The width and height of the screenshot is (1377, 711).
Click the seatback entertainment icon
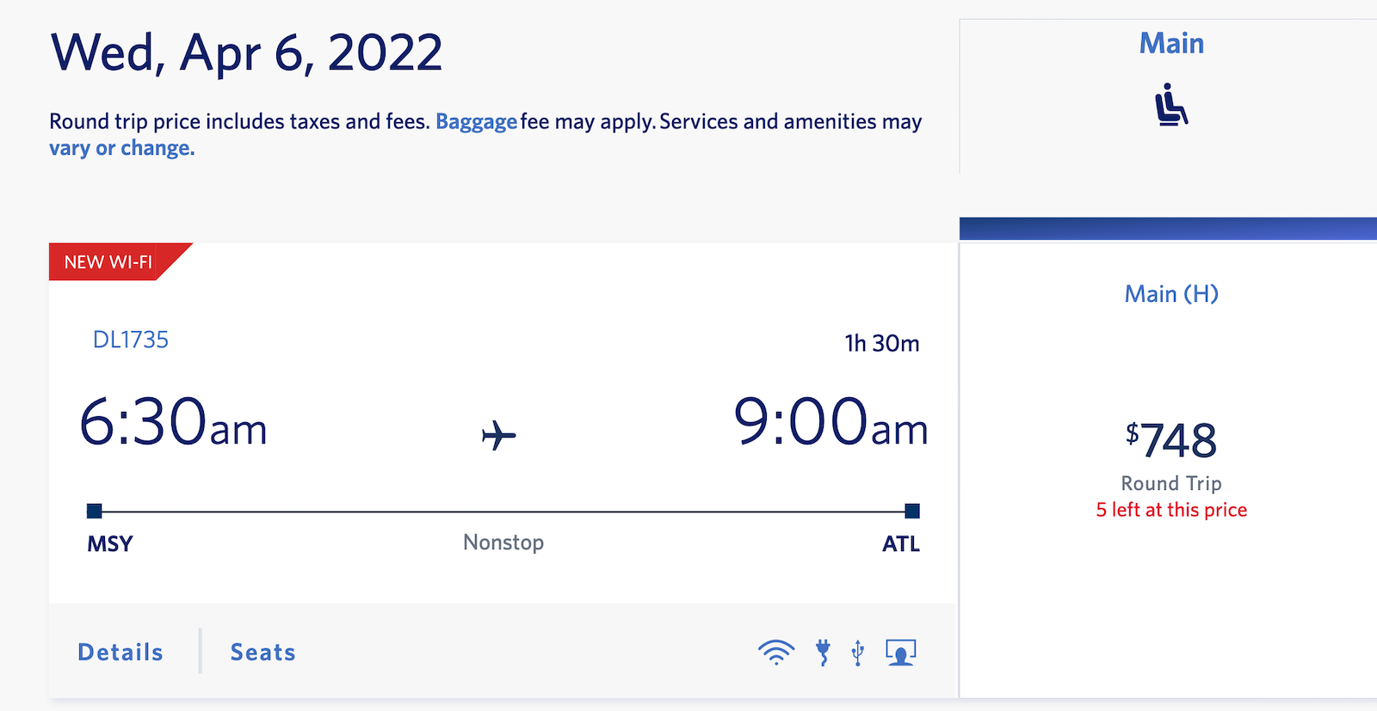899,652
